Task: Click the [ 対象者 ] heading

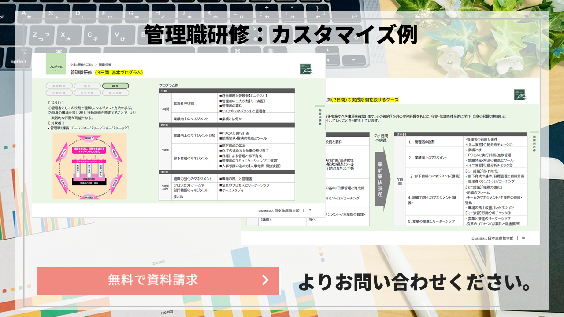Action: pos(56,123)
